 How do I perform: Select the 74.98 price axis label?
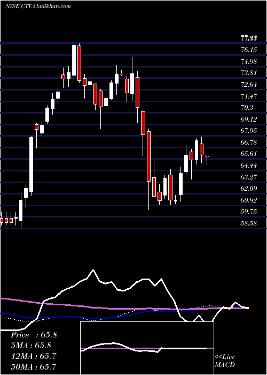(249, 61)
